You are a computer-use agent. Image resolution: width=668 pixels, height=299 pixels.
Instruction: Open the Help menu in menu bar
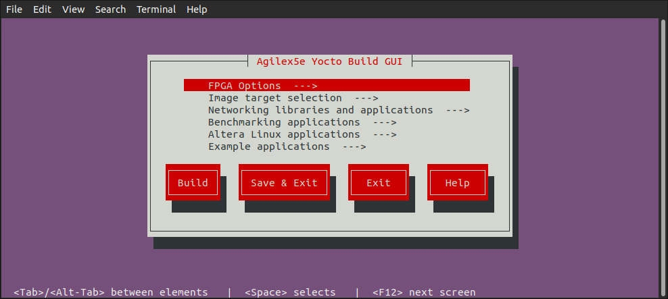pos(197,9)
